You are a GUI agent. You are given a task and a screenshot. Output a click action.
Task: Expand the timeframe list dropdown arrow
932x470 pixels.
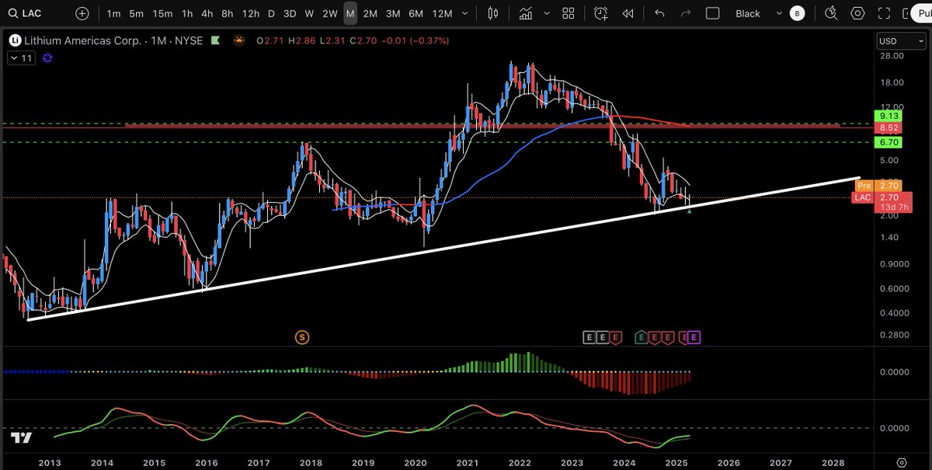466,13
